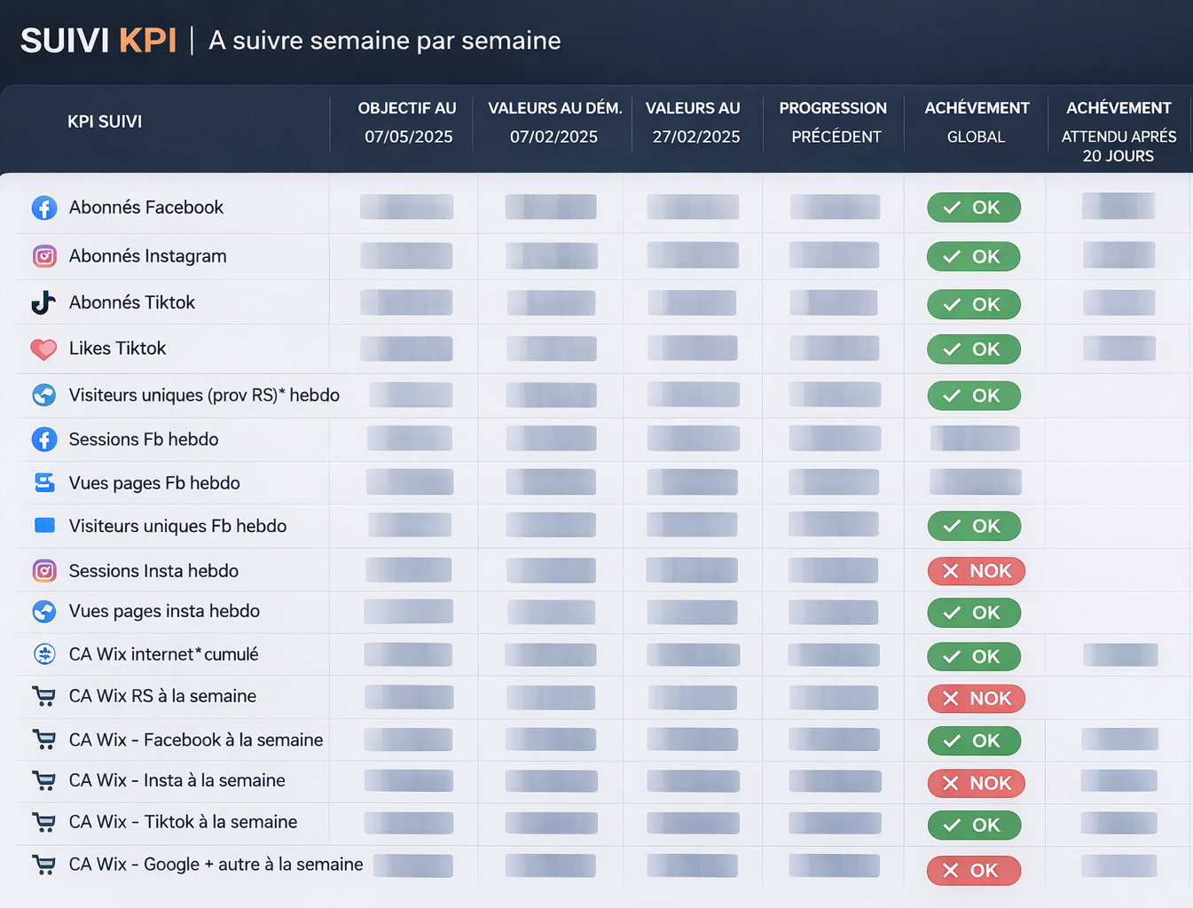Click the TikTok logo beside Abonnés Tiktok
Screen dimensions: 1193x908
pyautogui.click(x=43, y=302)
